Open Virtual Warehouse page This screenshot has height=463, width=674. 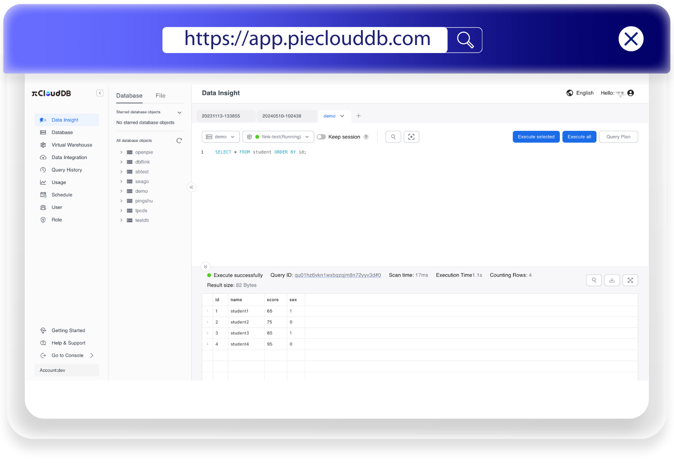pyautogui.click(x=67, y=145)
